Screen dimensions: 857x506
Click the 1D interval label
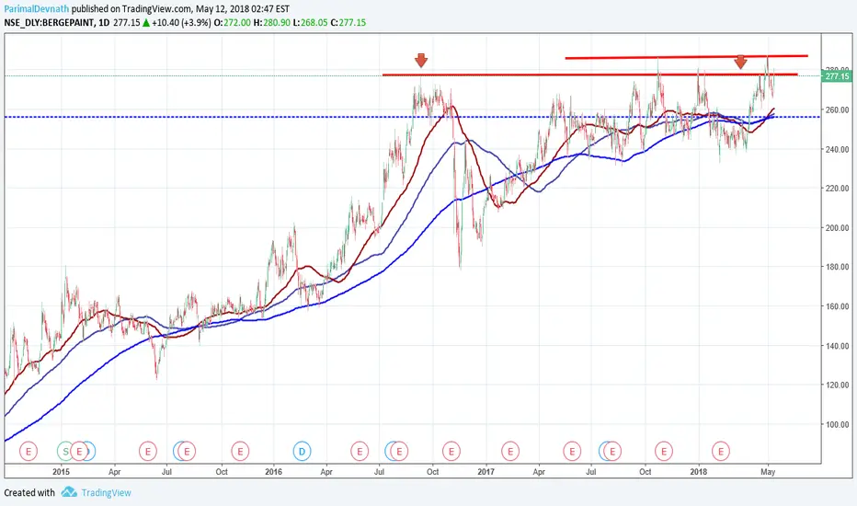coord(104,22)
